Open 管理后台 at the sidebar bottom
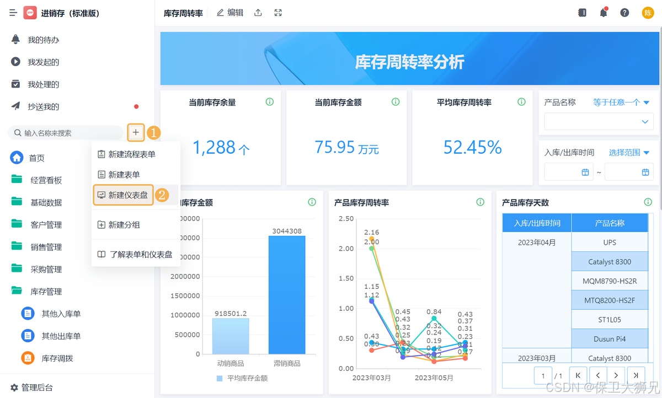This screenshot has width=662, height=398. pos(32,388)
